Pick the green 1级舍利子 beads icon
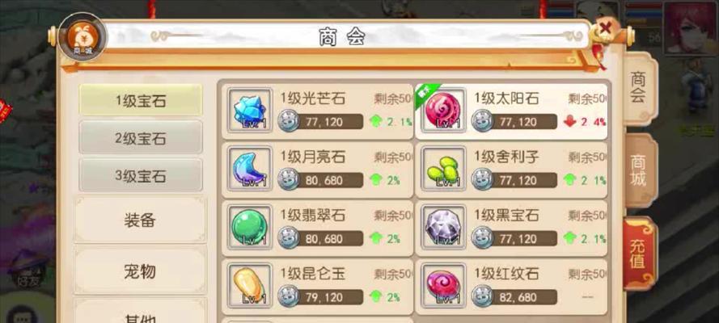719x323 pixels. [443, 168]
